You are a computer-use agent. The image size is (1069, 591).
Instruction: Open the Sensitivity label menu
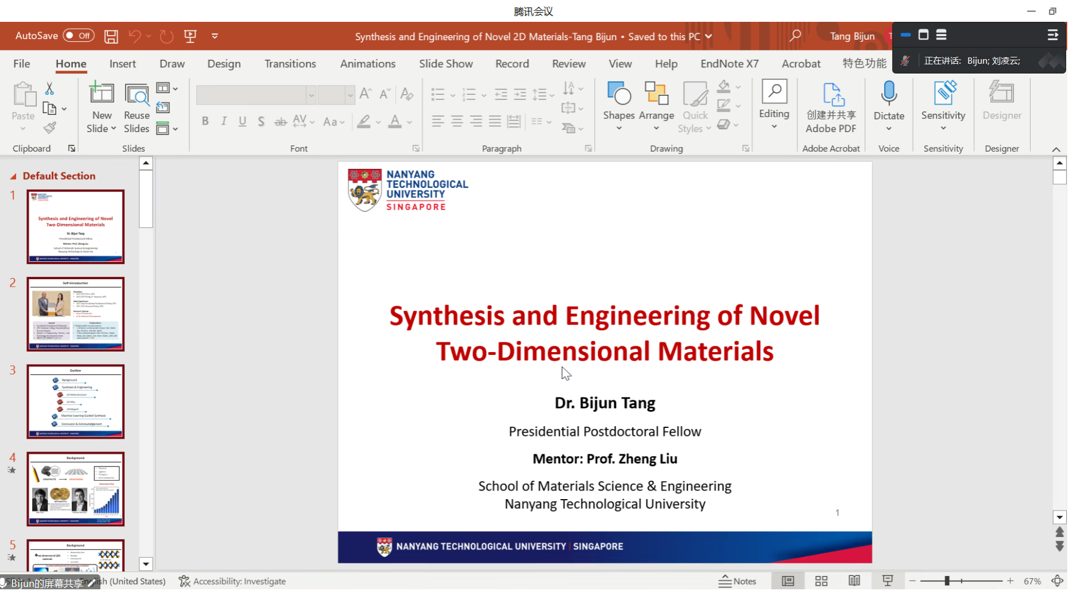(x=943, y=106)
